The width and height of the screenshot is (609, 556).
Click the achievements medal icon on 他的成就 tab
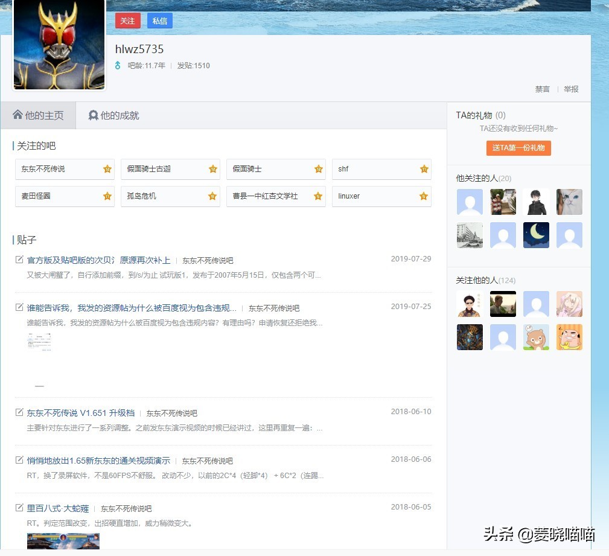click(94, 115)
